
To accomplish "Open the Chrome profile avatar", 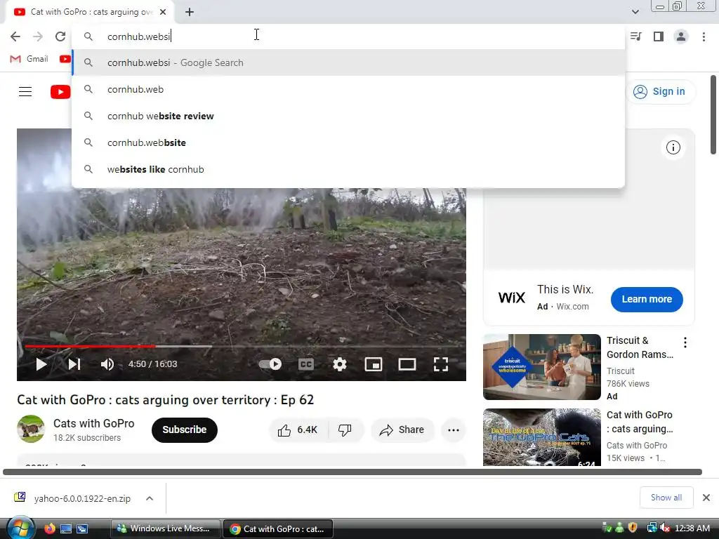I will click(681, 36).
